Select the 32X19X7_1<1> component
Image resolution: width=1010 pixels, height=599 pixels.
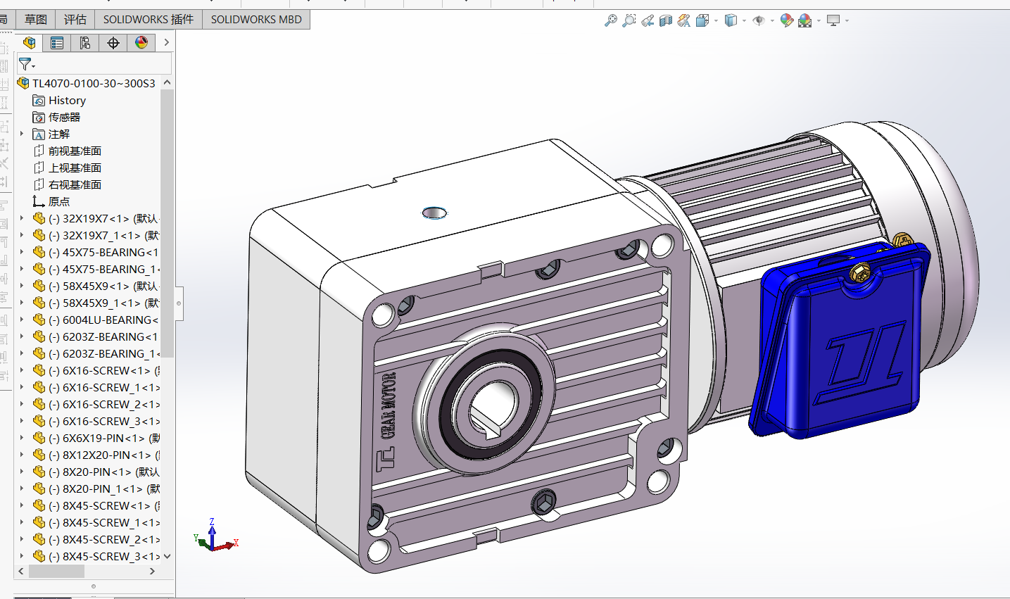pos(96,236)
